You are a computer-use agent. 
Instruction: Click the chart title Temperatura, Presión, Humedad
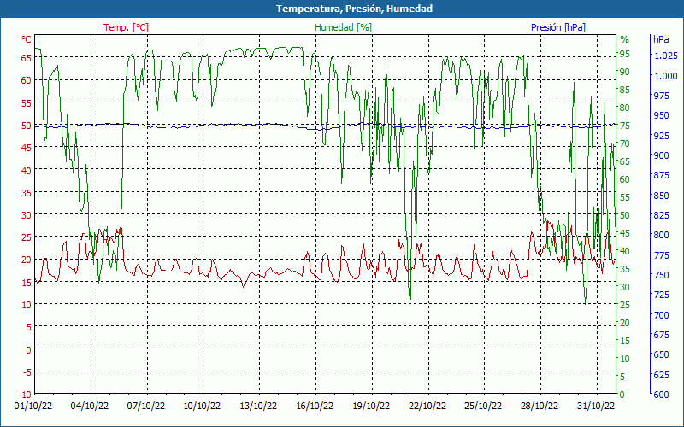coord(354,9)
